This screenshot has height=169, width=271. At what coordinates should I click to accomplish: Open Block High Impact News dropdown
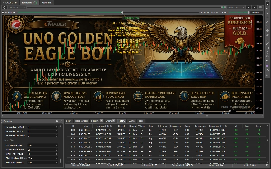point(43,158)
